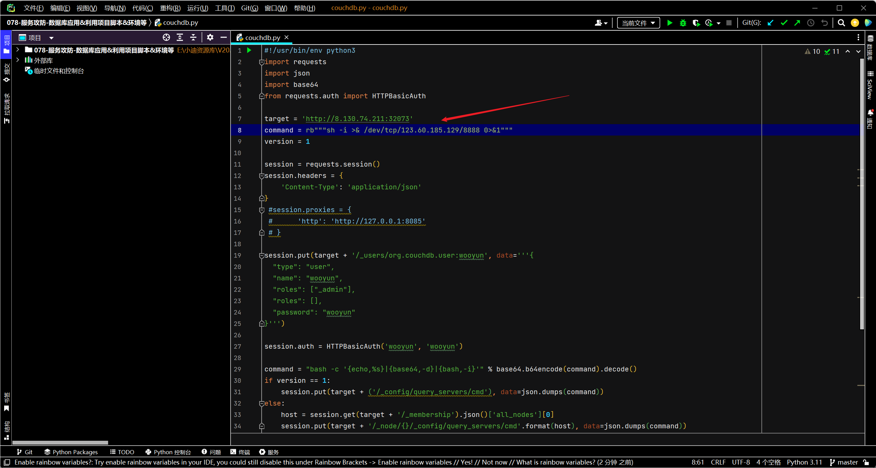Click the green Run button in toolbar

[x=670, y=23]
